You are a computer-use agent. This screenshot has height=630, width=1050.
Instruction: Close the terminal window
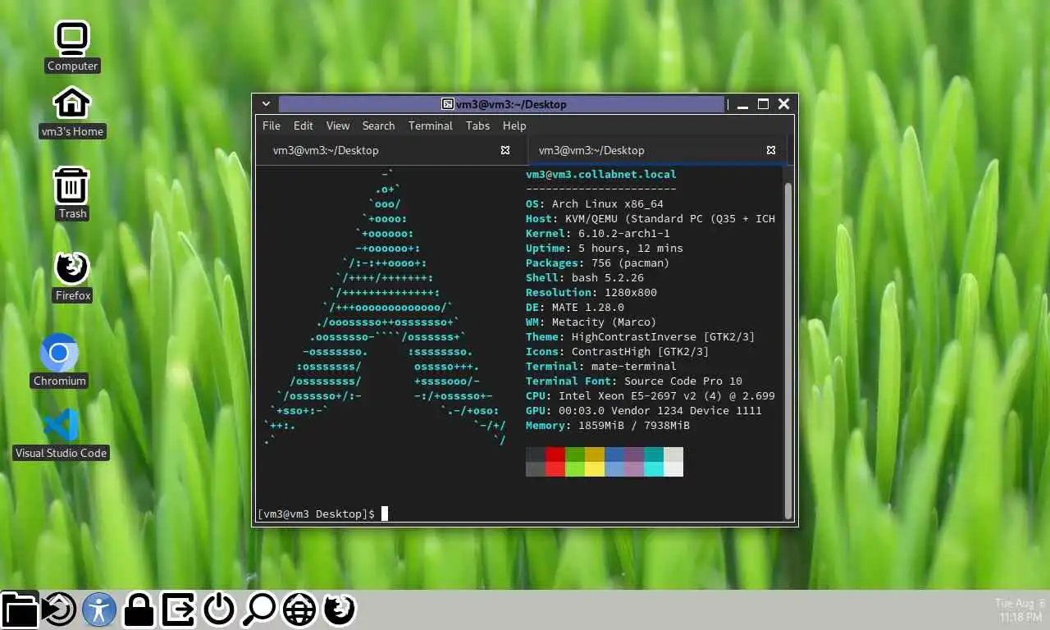coord(783,104)
